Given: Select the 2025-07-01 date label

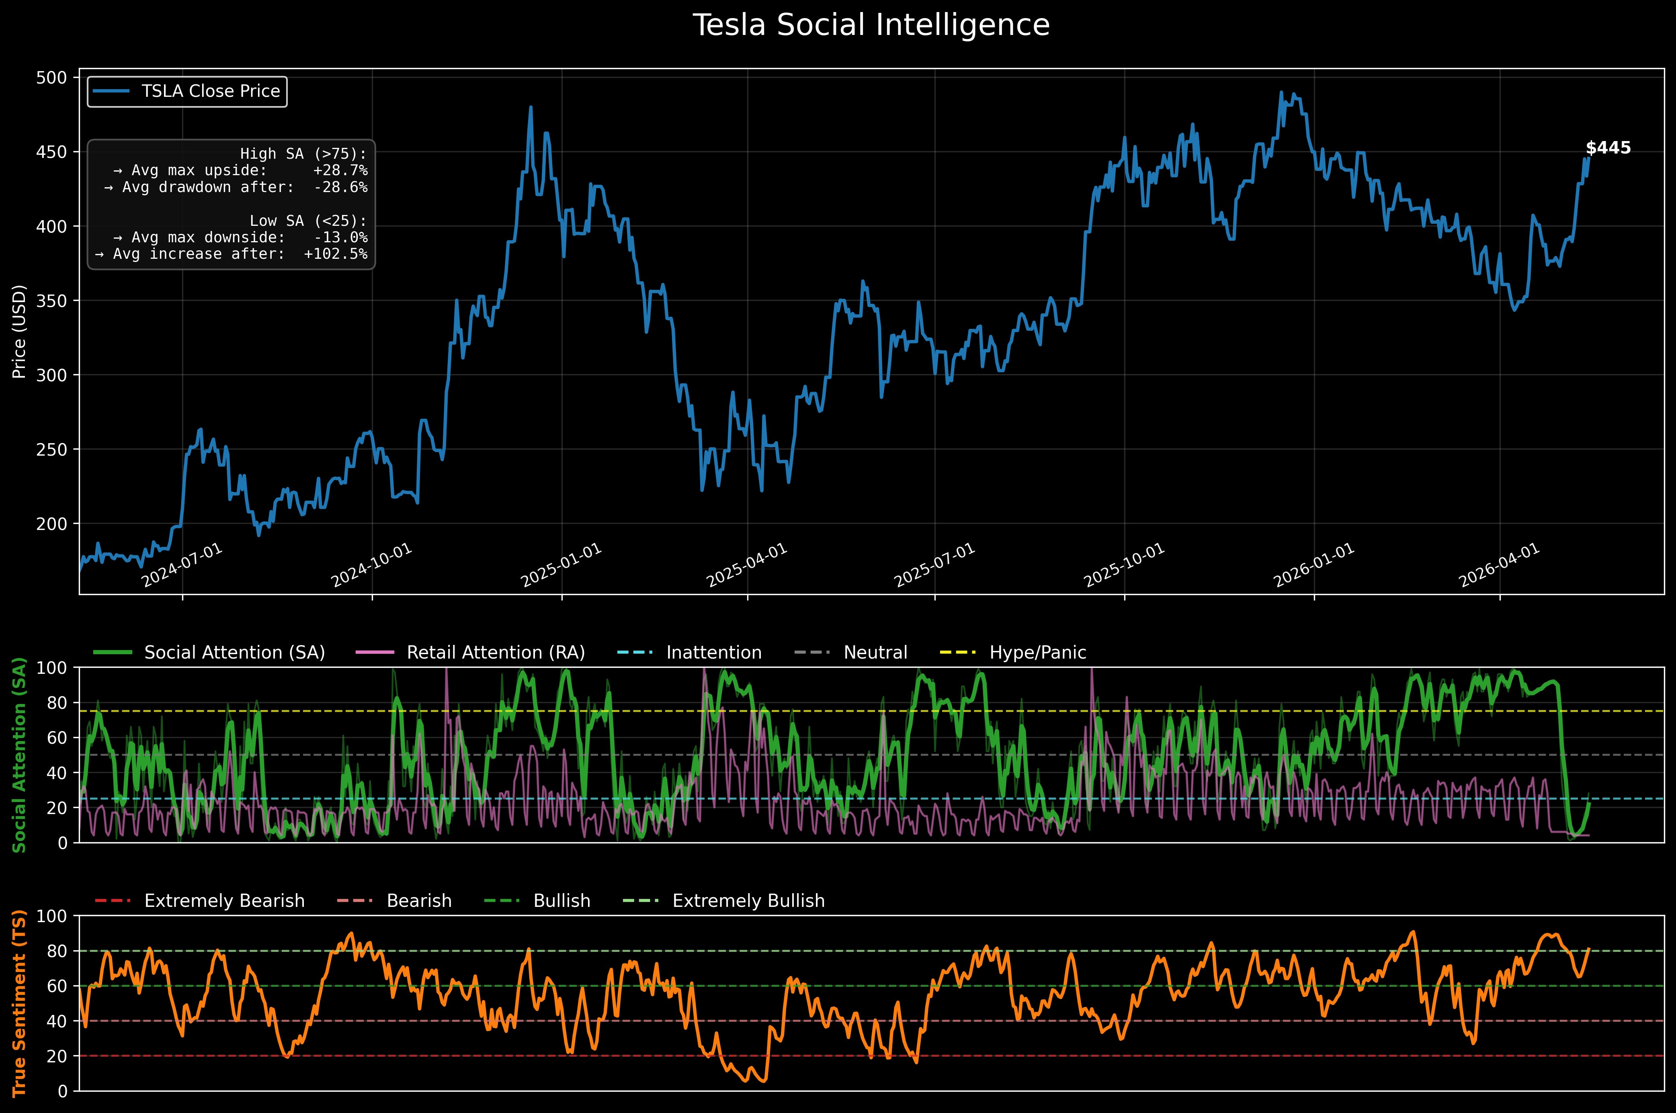Looking at the screenshot, I should [x=934, y=567].
